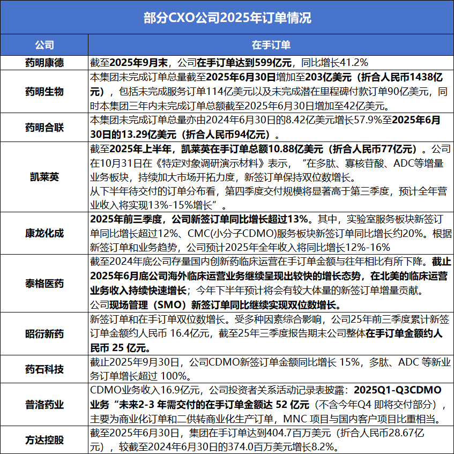Click text 民币 25 亿元 in 昭衍新药 row

(x=118, y=347)
